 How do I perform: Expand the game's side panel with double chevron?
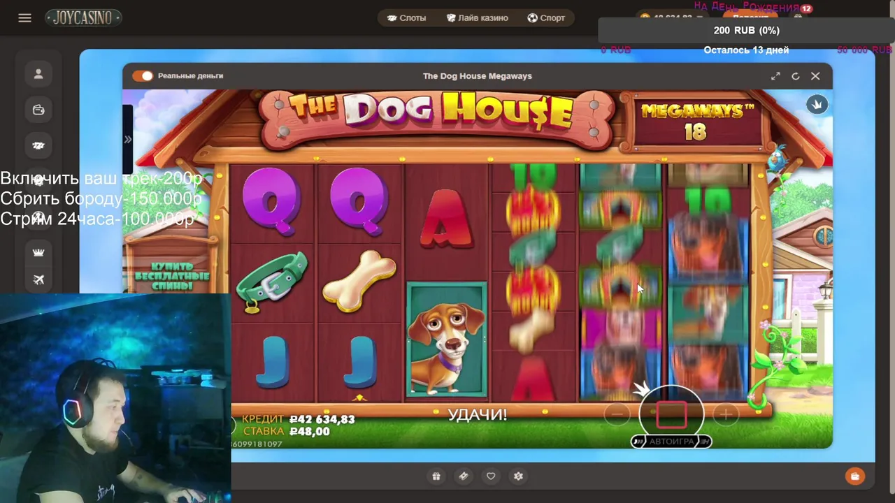pyautogui.click(x=127, y=140)
